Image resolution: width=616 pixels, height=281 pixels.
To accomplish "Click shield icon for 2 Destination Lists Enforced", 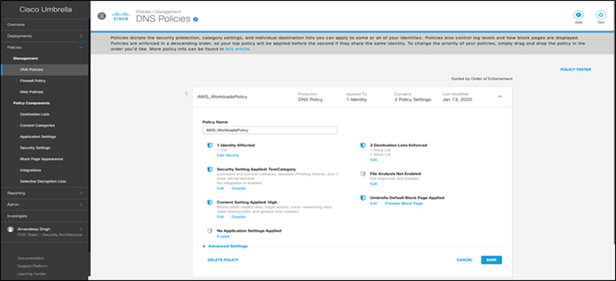I will coord(363,145).
